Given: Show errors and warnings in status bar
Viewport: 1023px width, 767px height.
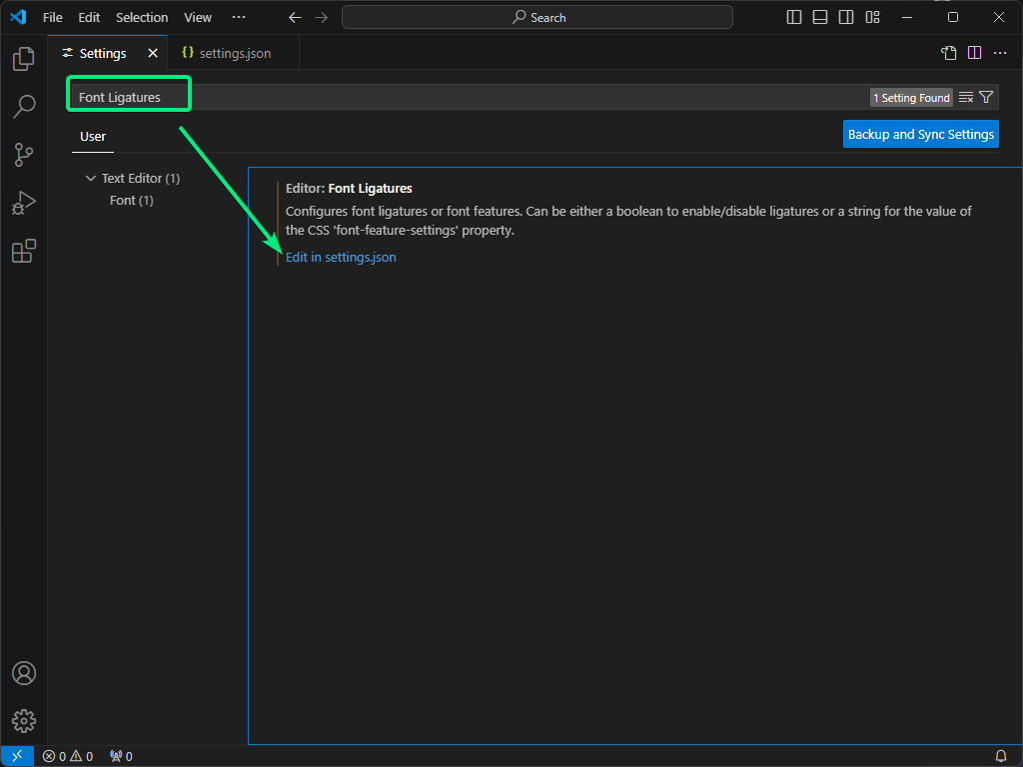Looking at the screenshot, I should point(68,756).
